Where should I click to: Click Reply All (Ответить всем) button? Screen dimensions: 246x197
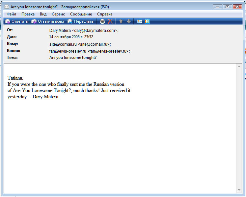click(x=47, y=21)
